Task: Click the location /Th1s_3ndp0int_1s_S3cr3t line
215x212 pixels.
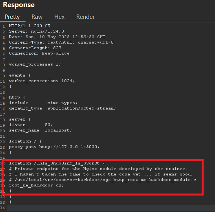Action: [x=57, y=163]
